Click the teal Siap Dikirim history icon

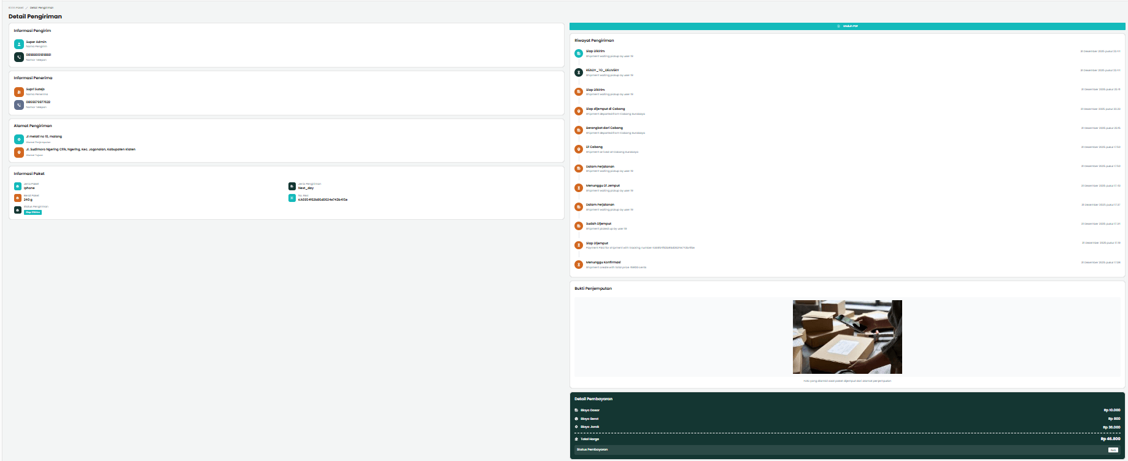pos(579,53)
